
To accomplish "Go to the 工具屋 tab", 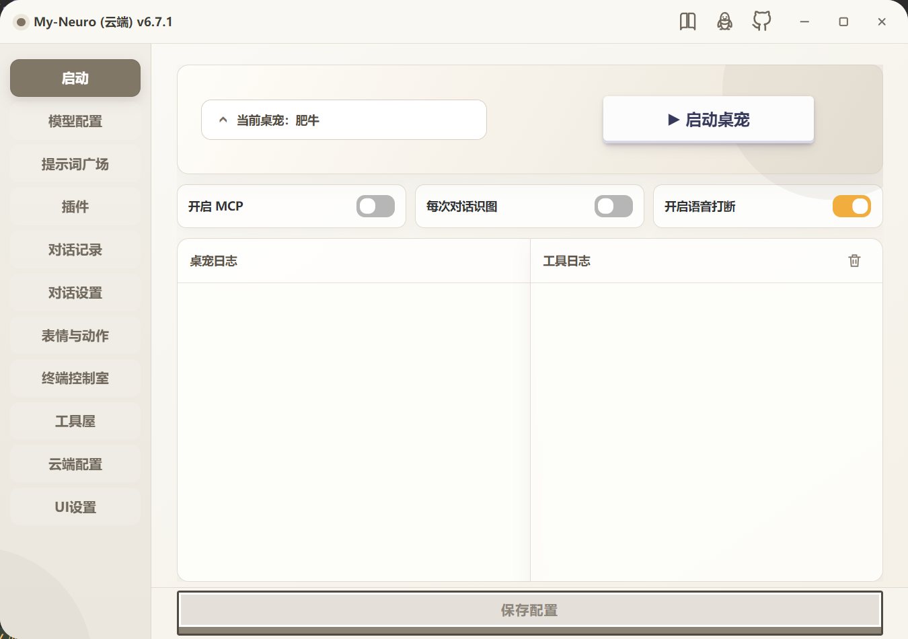I will [x=75, y=421].
